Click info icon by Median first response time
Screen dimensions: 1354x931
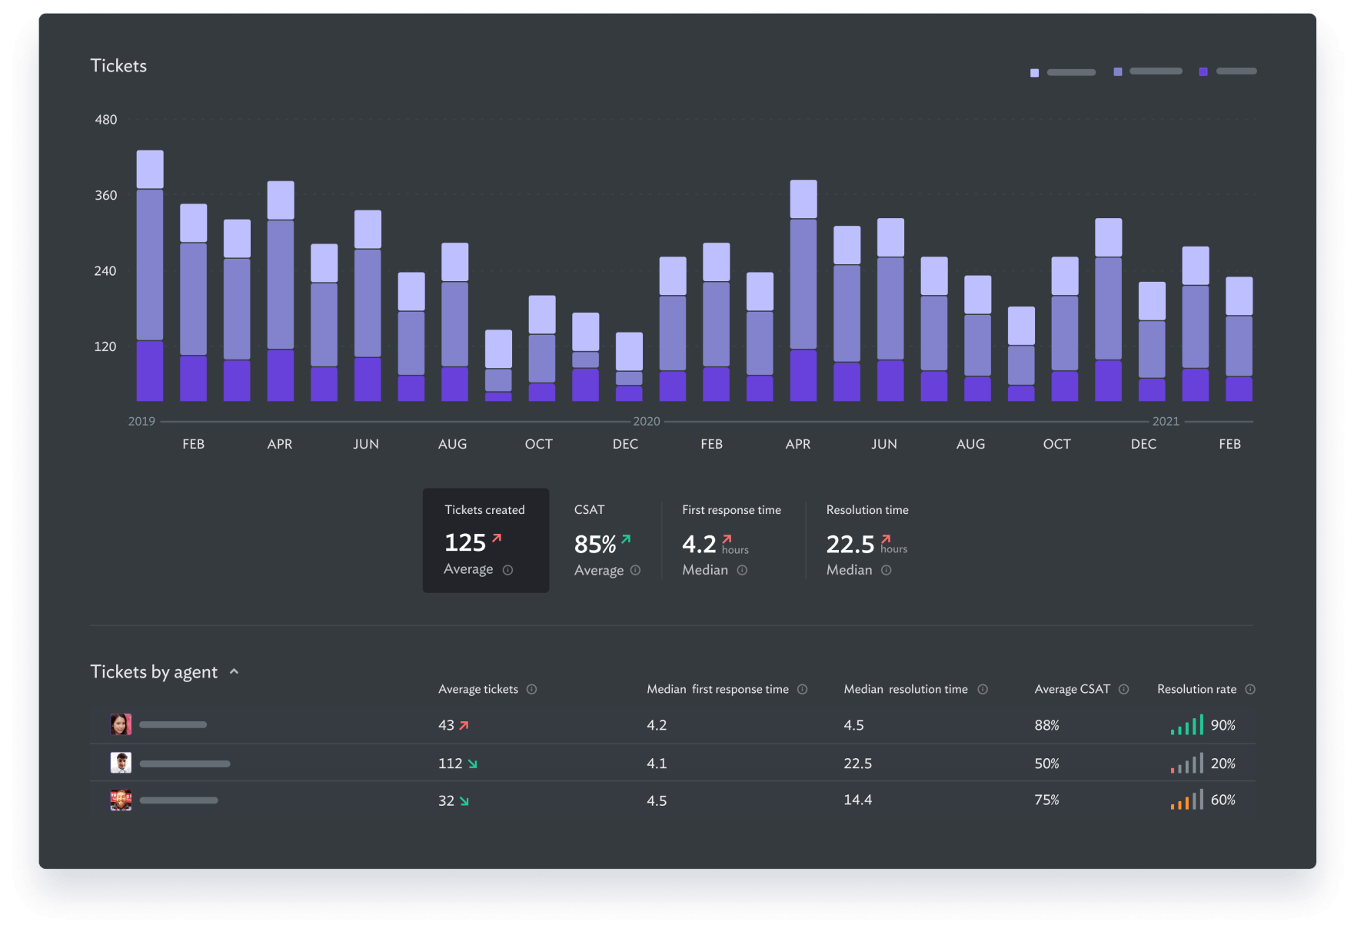tap(802, 690)
